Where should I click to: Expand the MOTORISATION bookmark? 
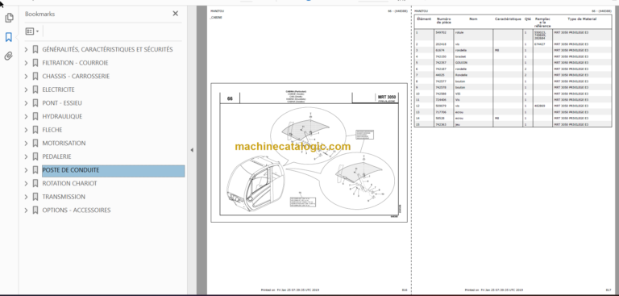[27, 143]
